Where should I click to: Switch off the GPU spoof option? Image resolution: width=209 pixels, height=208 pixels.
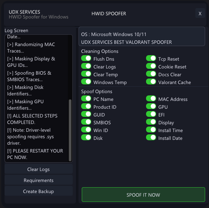coord(151,107)
